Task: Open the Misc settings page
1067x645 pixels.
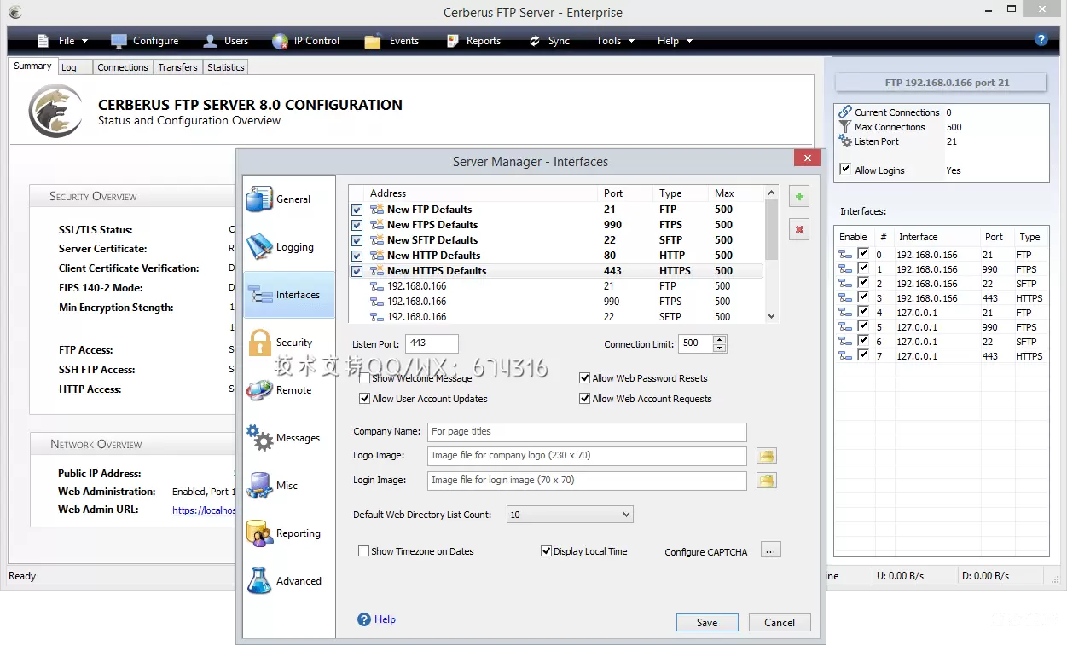Action: click(x=289, y=486)
